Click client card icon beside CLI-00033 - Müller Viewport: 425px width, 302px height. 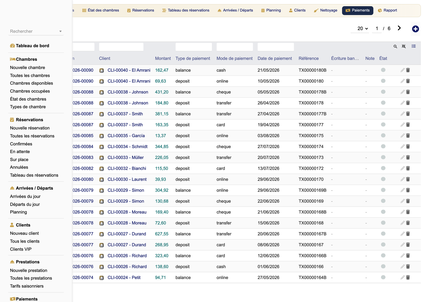click(101, 158)
